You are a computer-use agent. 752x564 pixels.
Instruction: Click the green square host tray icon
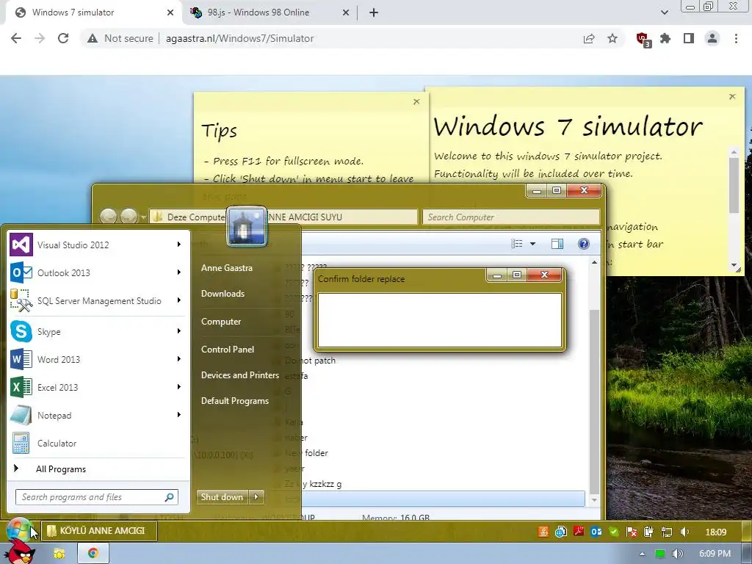point(660,554)
